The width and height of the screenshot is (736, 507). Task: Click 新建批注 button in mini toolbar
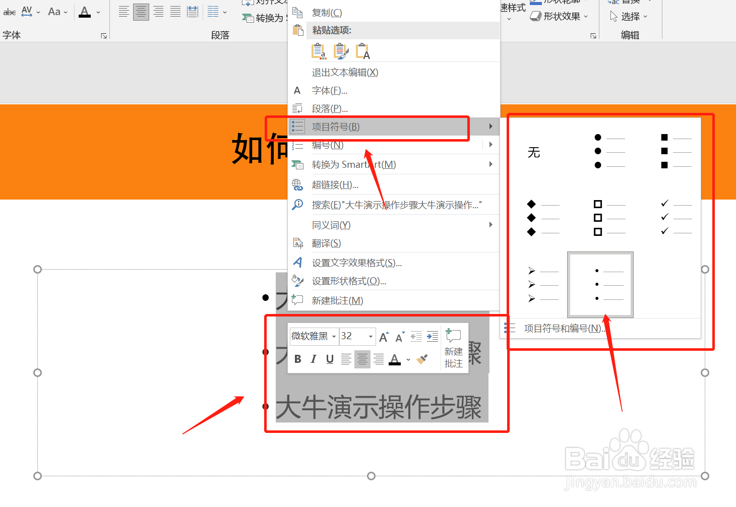pos(454,348)
